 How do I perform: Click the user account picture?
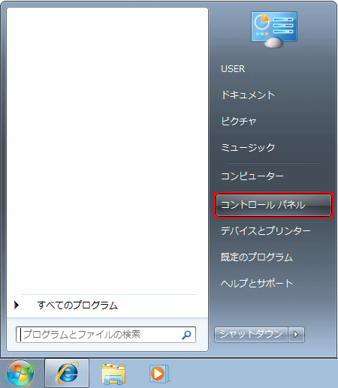pyautogui.click(x=274, y=29)
